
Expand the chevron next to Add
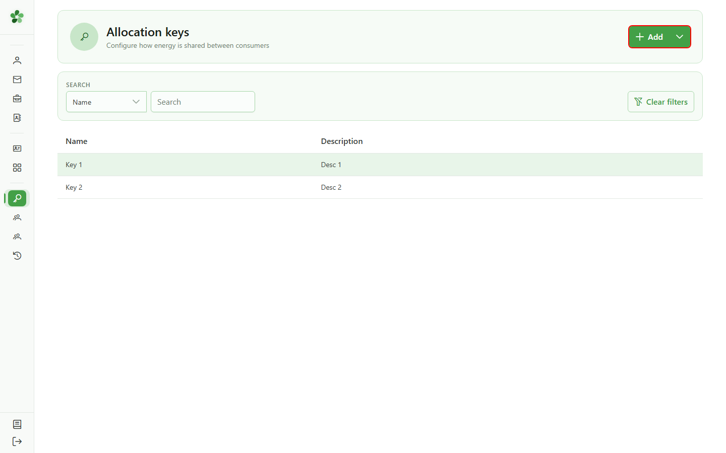point(680,37)
